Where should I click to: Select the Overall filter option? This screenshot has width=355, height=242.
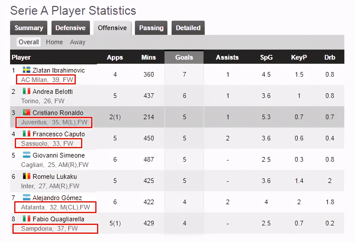point(29,42)
